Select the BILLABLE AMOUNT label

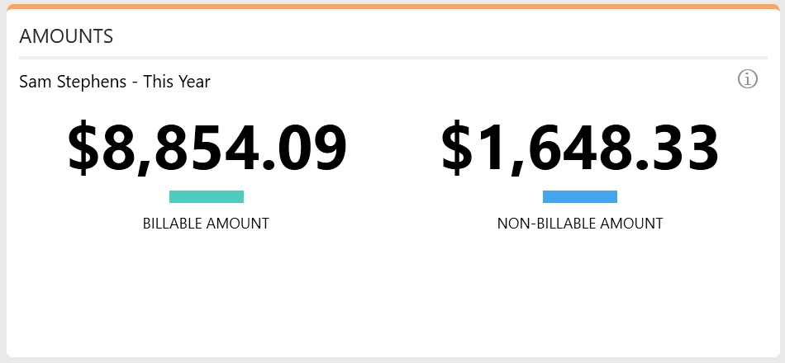(x=206, y=224)
